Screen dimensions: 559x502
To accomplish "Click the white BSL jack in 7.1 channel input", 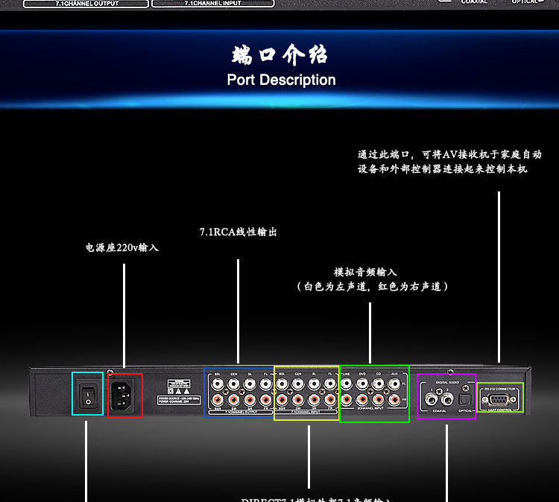I will click(282, 384).
